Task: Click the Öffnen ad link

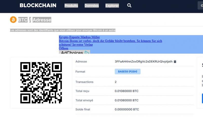Action: (x=63, y=48)
